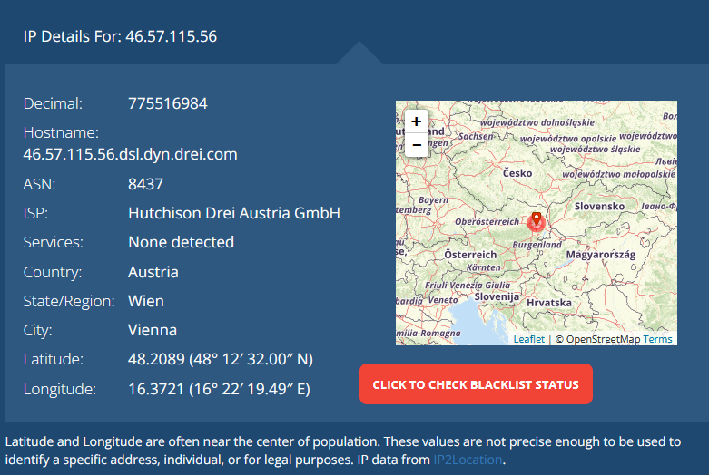This screenshot has height=475, width=709.
Task: Click the red location marker on map
Action: click(x=536, y=220)
